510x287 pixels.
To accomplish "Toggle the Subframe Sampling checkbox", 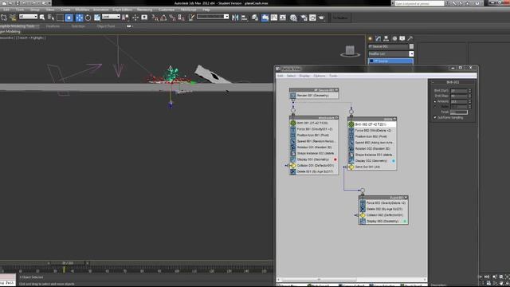I will pos(435,117).
